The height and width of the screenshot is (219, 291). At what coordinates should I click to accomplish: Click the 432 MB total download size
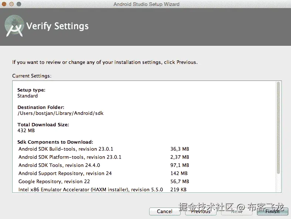pyautogui.click(x=26, y=131)
